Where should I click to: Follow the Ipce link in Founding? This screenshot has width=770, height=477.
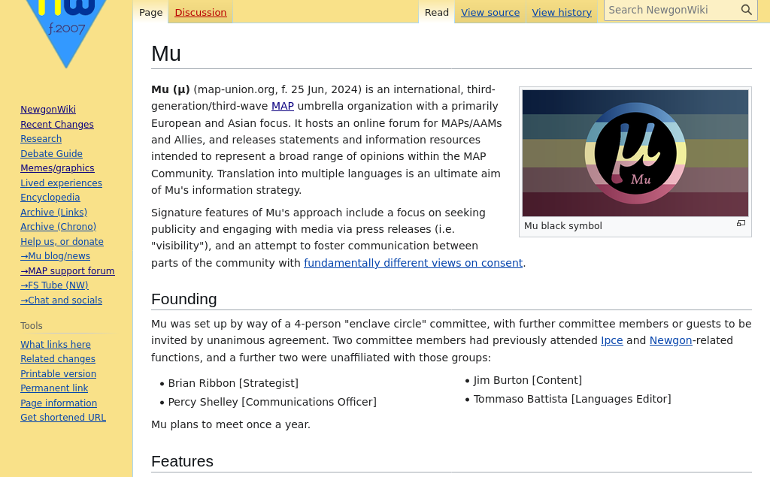pyautogui.click(x=612, y=340)
